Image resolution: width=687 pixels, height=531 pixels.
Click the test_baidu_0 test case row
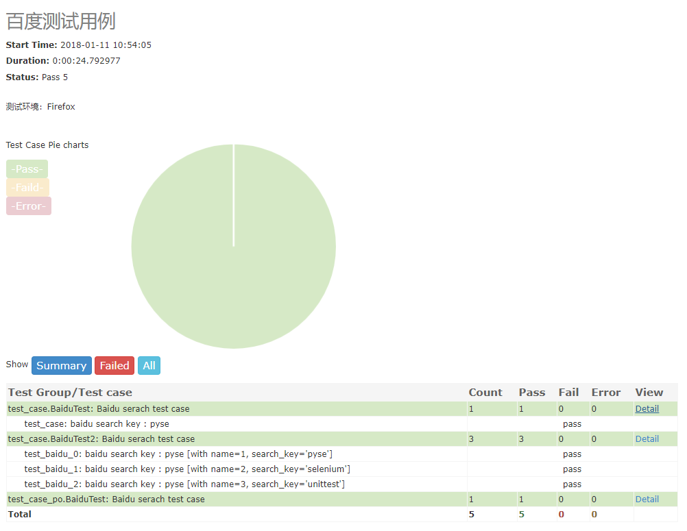(x=341, y=454)
